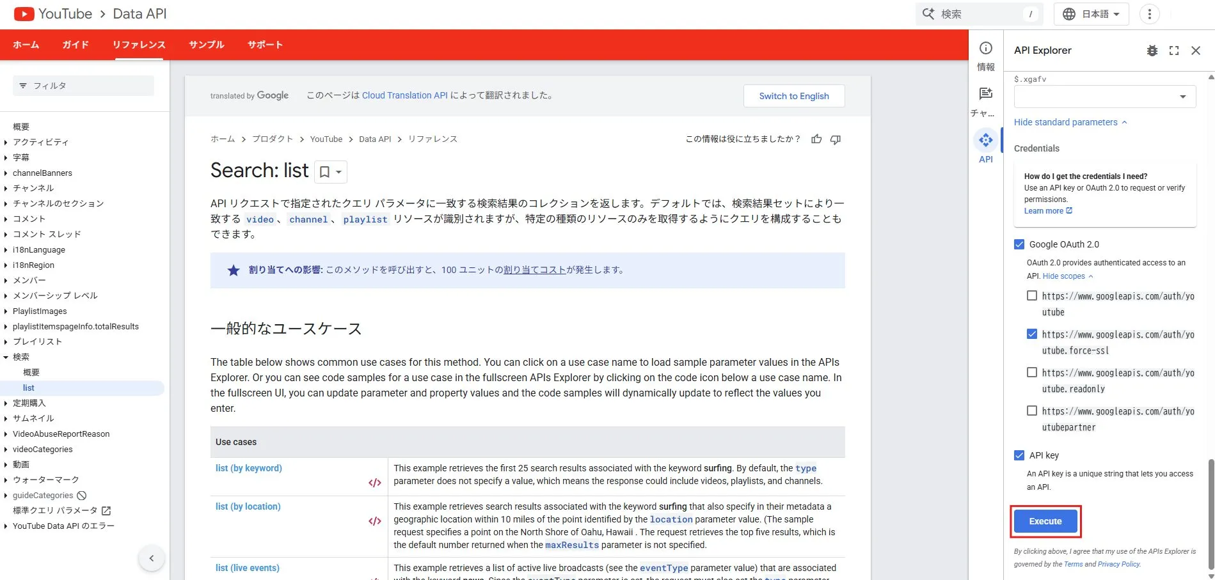Click the Execute button
The image size is (1215, 580).
pyautogui.click(x=1045, y=521)
